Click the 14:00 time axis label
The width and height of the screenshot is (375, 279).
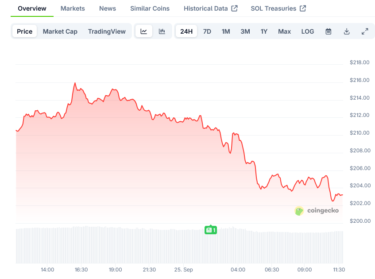coord(47,270)
